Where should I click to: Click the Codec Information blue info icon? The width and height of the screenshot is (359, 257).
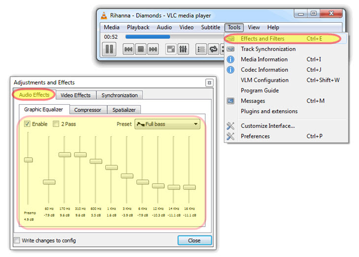pyautogui.click(x=230, y=70)
